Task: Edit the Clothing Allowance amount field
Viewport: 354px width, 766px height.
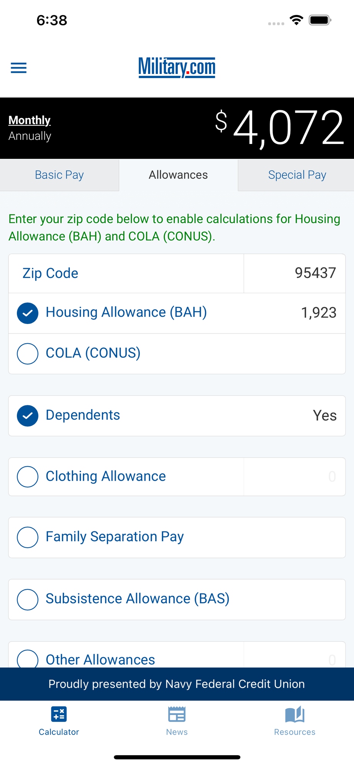Action: 294,476
